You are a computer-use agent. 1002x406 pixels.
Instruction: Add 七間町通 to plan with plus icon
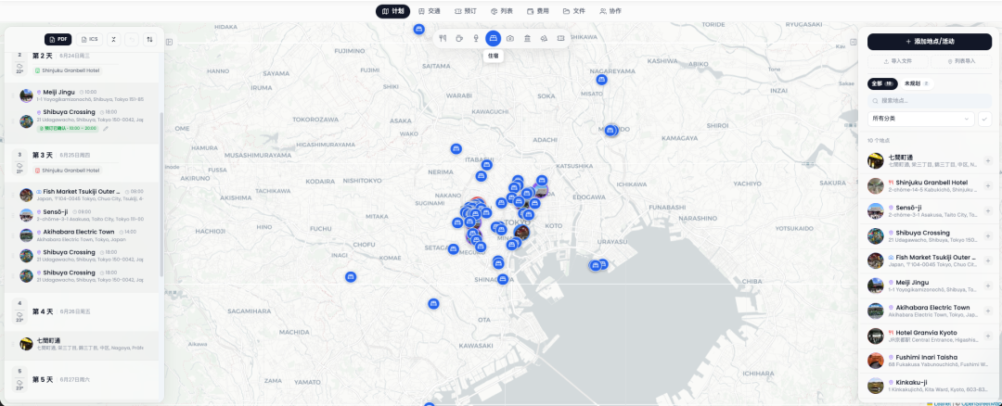(987, 161)
